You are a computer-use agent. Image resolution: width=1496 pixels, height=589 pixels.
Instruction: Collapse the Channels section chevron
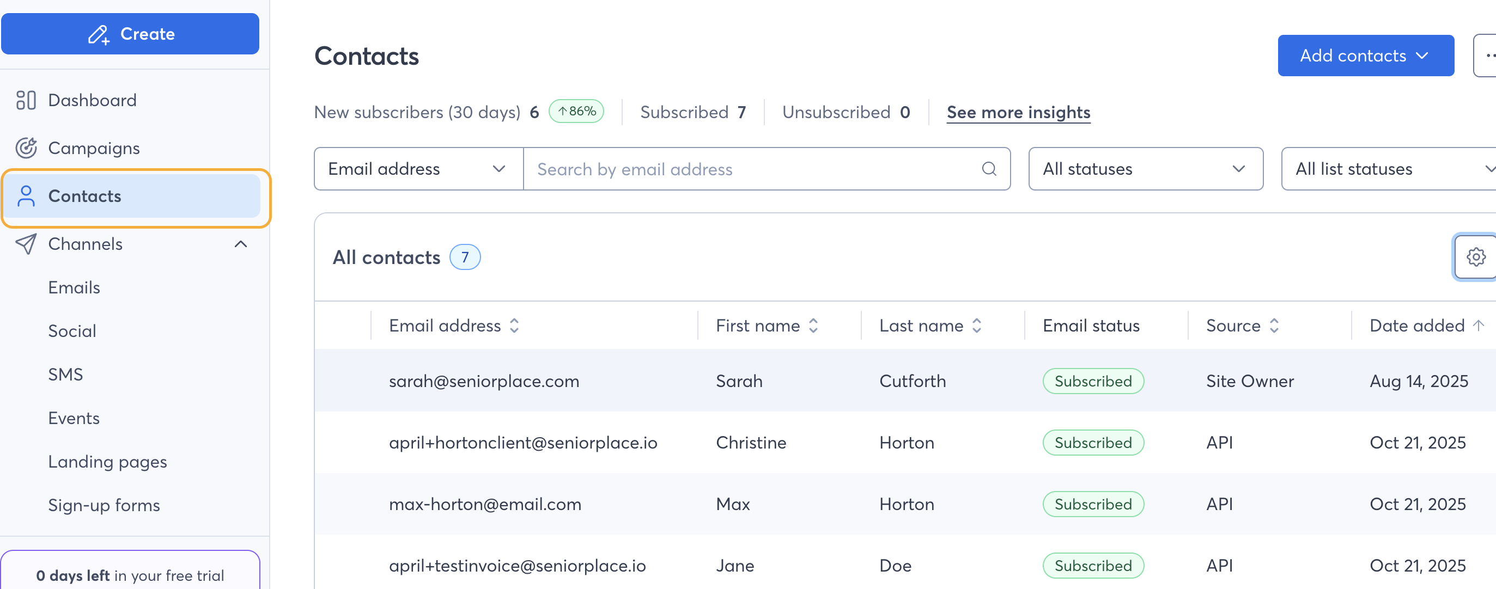pyautogui.click(x=240, y=244)
